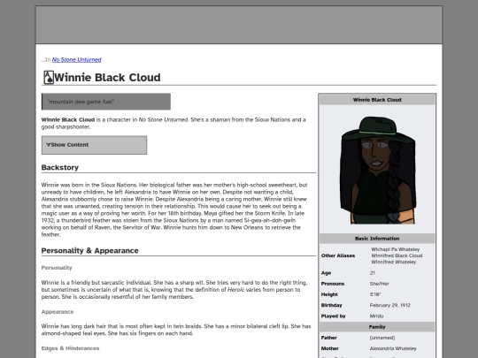Click the Played by value Mridu
Image resolution: width=478 pixels, height=358 pixels.
tap(376, 316)
